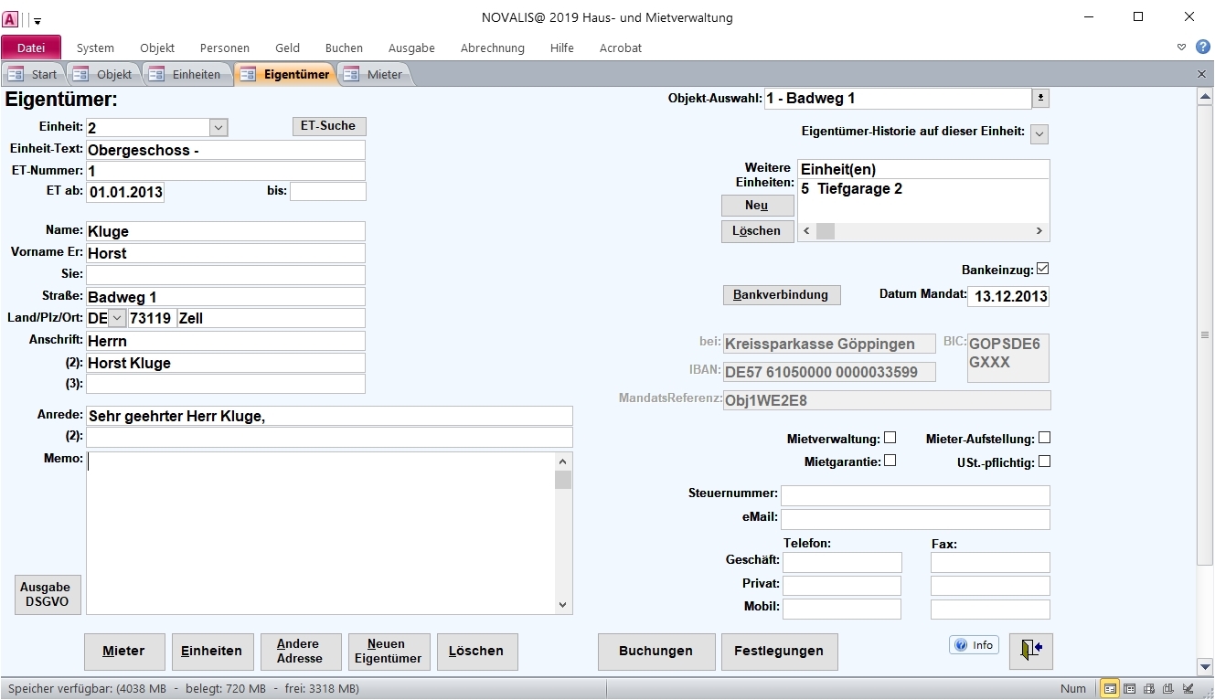Click the Weitere Einheiten horizontal scrollbar thumb
Viewport: 1215px width, 700px height.
click(826, 232)
